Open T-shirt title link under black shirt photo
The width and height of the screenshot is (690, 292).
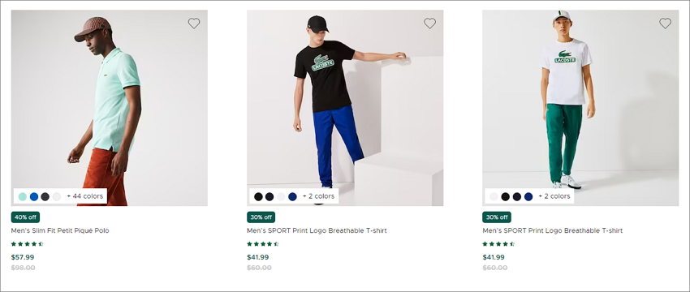[x=317, y=230]
